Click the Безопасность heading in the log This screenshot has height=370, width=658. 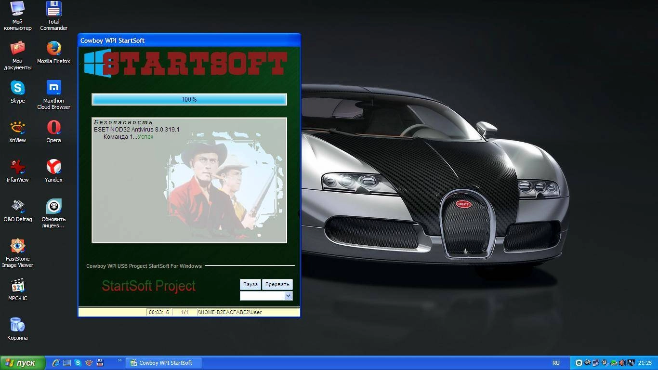[x=123, y=122]
